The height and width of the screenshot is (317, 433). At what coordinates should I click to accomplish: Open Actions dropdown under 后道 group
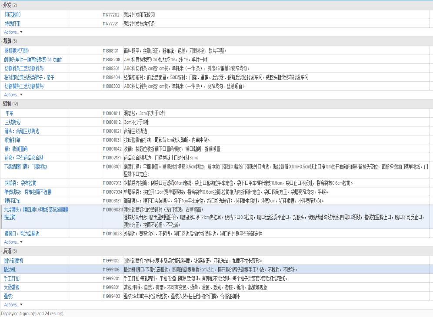pyautogui.click(x=13, y=304)
